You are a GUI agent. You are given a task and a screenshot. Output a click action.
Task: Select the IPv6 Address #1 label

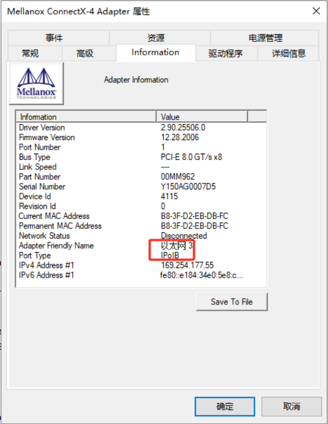pyautogui.click(x=46, y=275)
